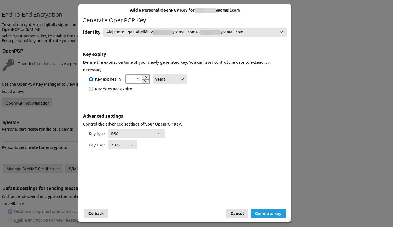393x227 pixels.
Task: Open the Identity dropdown
Action: (x=195, y=32)
